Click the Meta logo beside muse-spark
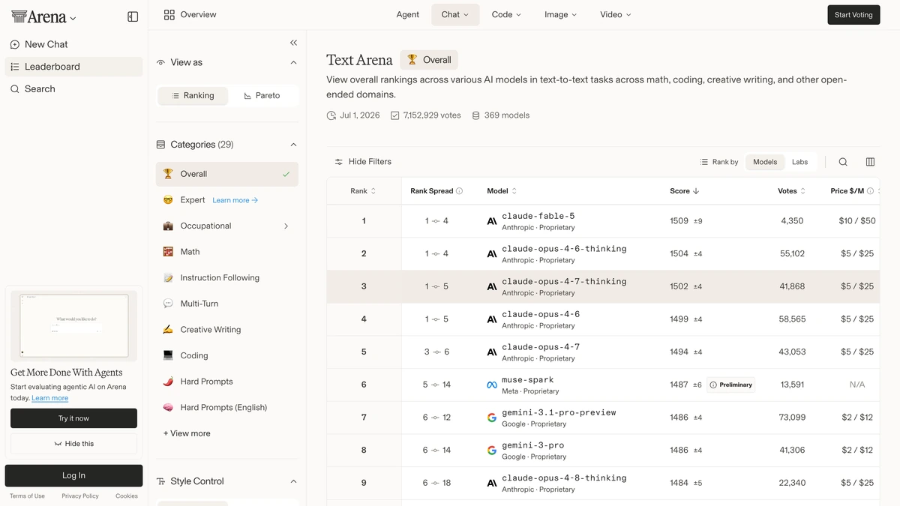Viewport: 900px width, 506px height. coord(492,385)
